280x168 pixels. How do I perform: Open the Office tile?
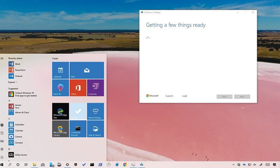[78, 88]
